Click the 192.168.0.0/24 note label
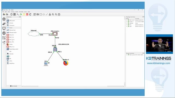Screen dimensions: 175x98 coord(64,44)
